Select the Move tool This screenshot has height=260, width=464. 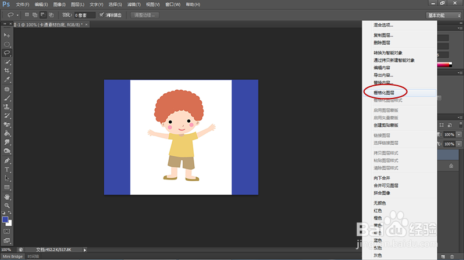coord(7,35)
